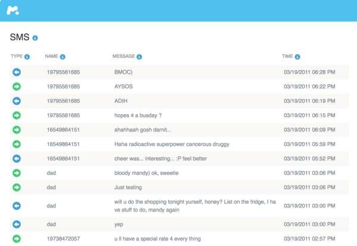Click info icon beside MESSAGE column

[x=139, y=57]
